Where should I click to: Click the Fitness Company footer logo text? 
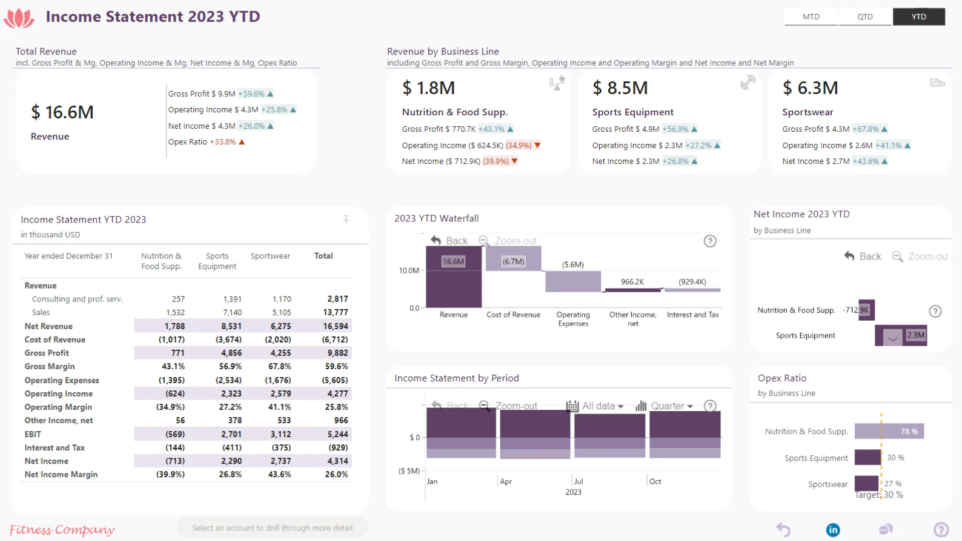pyautogui.click(x=62, y=529)
